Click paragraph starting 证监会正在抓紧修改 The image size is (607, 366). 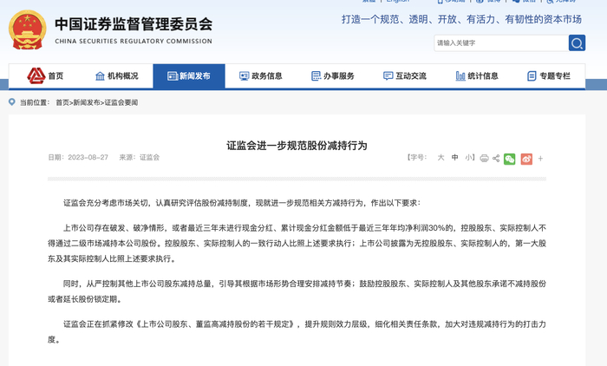click(297, 332)
